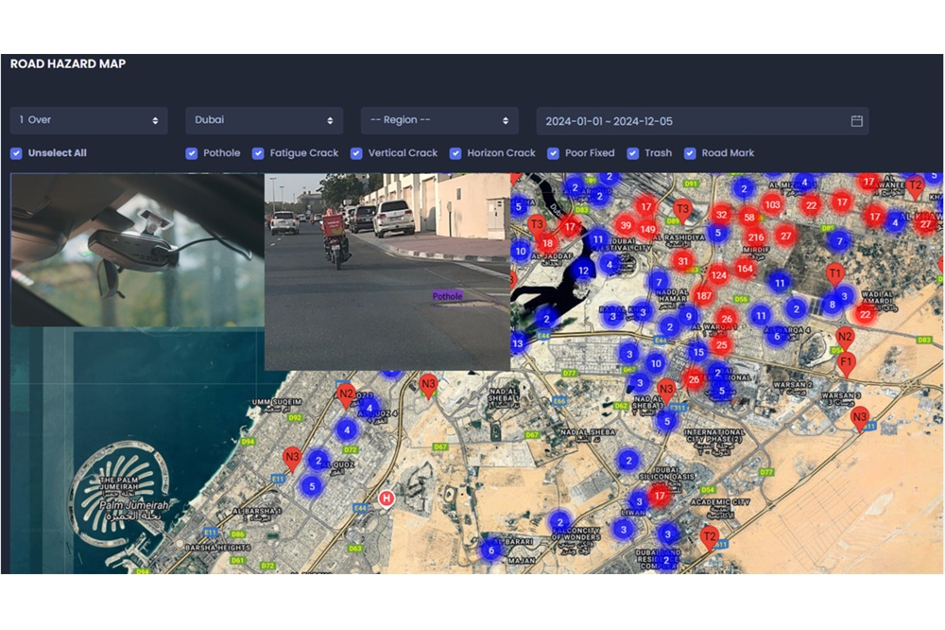945x630 pixels.
Task: Click the red cluster labeled 216
Action: click(x=755, y=237)
